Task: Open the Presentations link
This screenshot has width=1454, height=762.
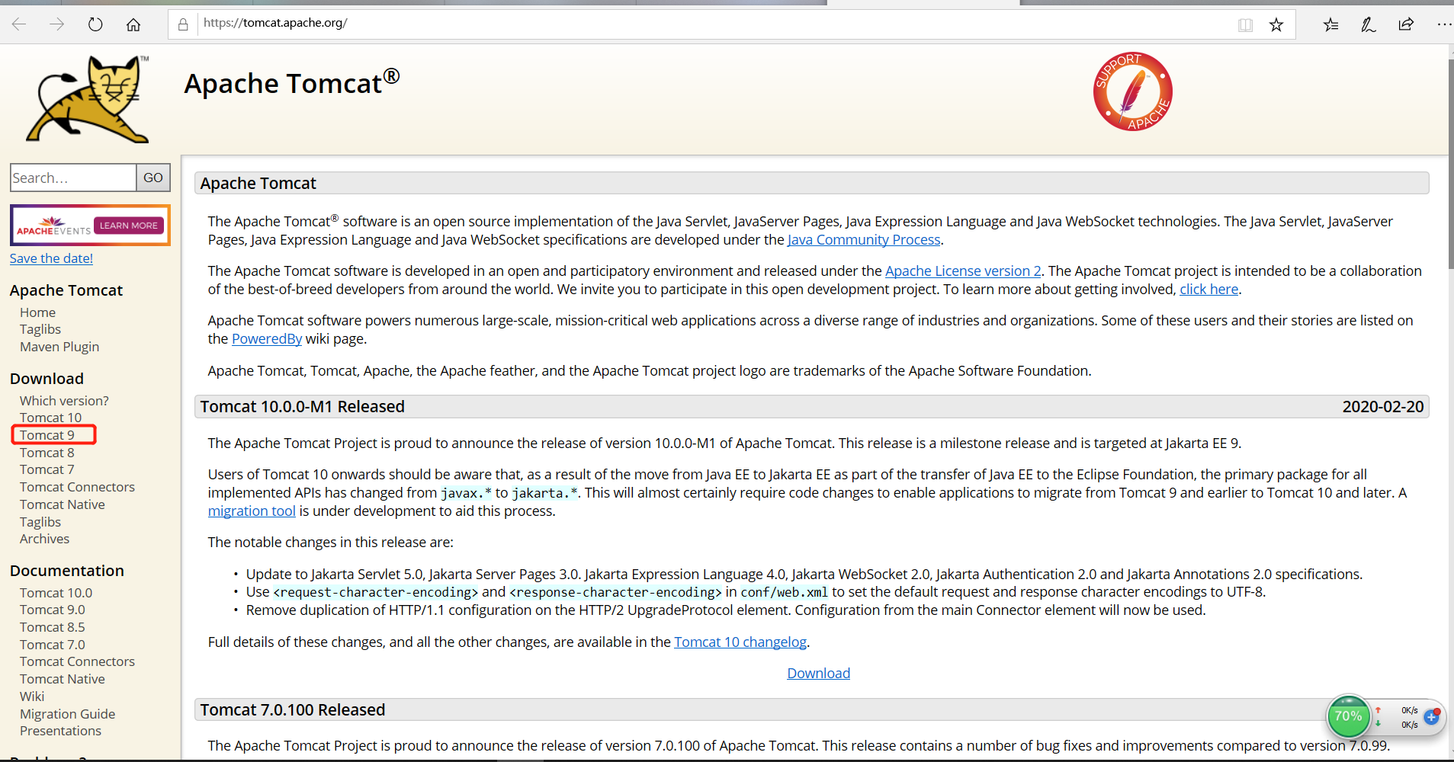Action: pos(60,731)
